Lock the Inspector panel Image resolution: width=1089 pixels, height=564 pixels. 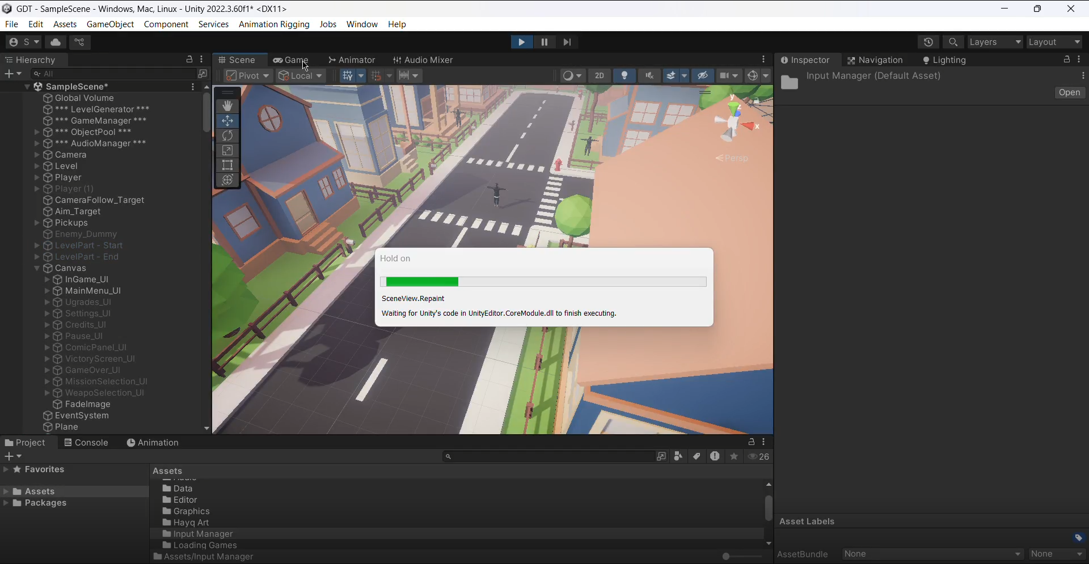point(1067,60)
